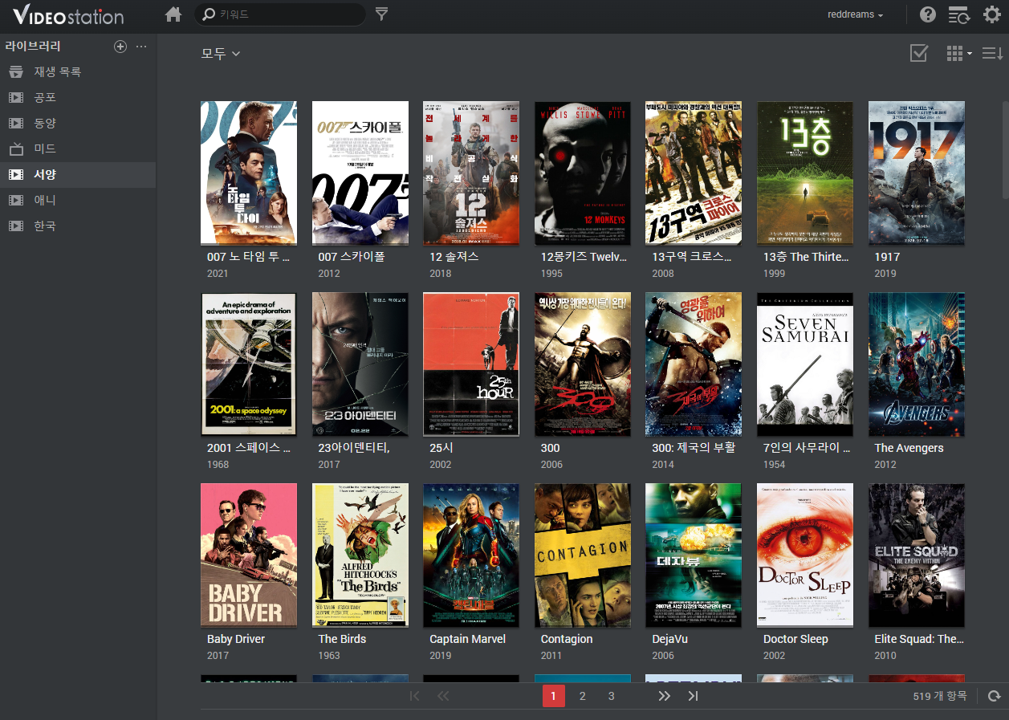Open the sort order menu icon

tap(993, 53)
